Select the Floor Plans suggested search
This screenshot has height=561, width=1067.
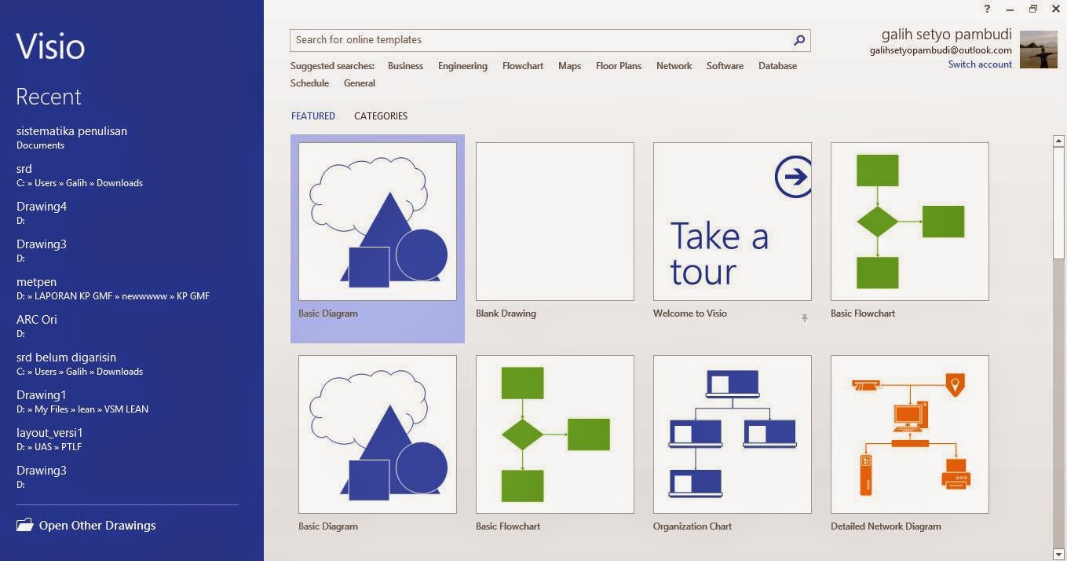619,66
